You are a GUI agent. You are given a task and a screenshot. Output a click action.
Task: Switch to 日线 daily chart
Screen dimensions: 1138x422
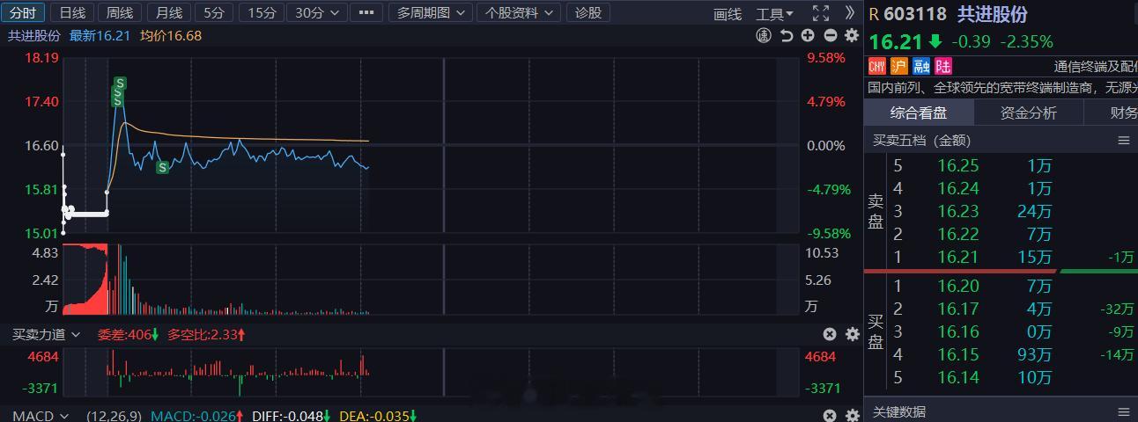[x=71, y=12]
